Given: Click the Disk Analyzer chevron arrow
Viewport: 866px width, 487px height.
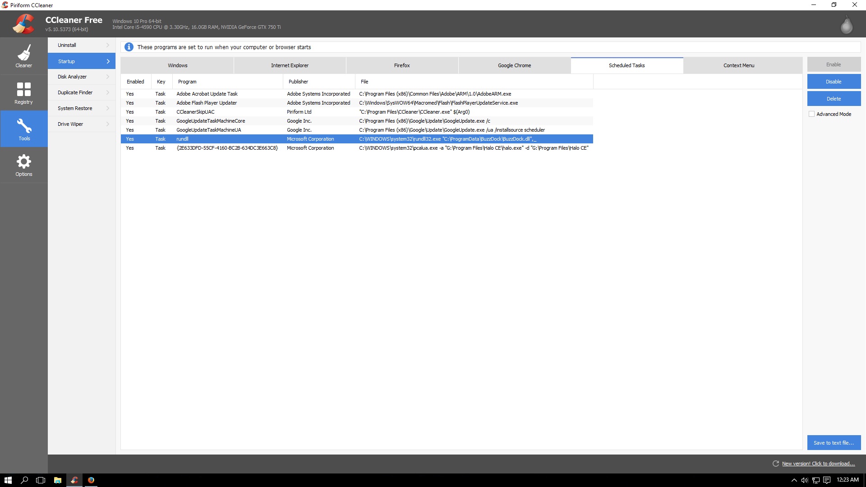Looking at the screenshot, I should click(x=108, y=77).
